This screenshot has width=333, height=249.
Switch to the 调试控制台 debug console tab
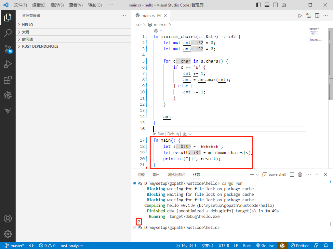coord(176,175)
